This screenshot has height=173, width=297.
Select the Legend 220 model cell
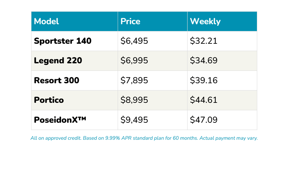click(58, 61)
